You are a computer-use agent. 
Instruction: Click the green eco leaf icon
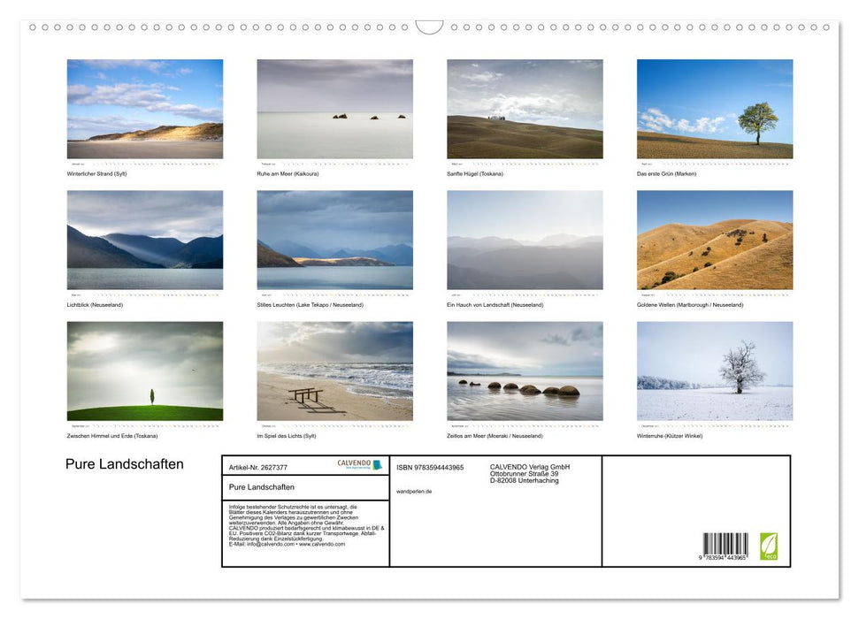[769, 546]
